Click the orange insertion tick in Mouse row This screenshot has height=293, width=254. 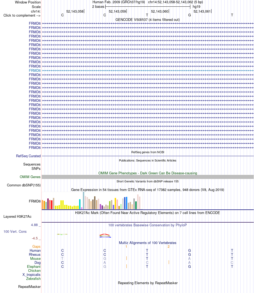(126, 258)
